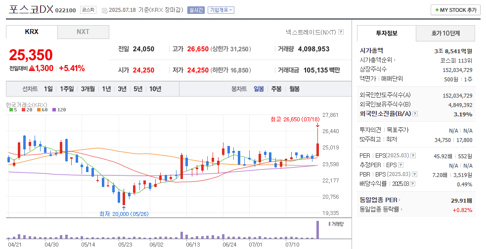Select the 5년 chart period
Image resolution: width=486 pixels, height=249 pixels.
coord(138,89)
